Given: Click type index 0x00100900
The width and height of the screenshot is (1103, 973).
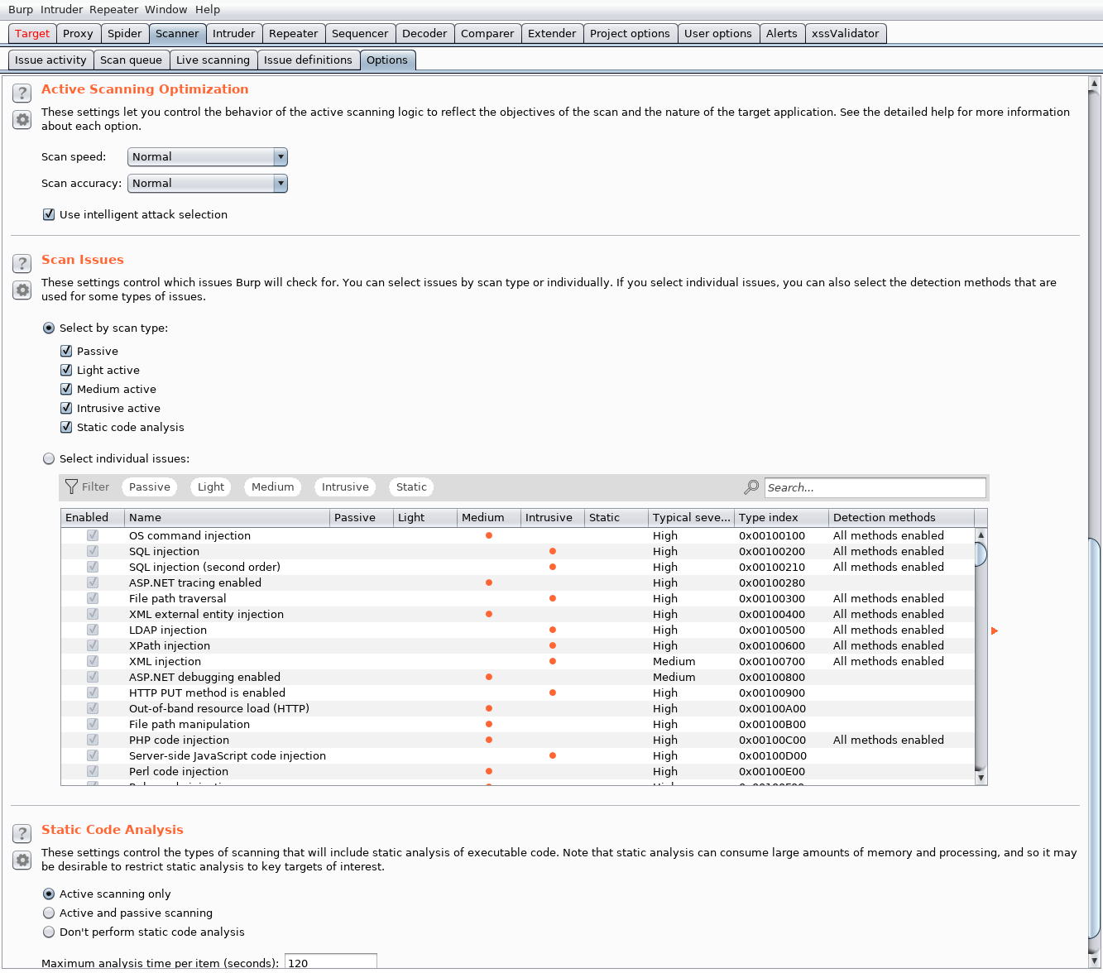Looking at the screenshot, I should point(772,693).
